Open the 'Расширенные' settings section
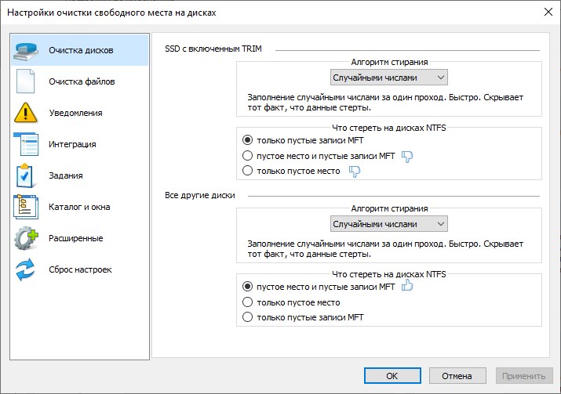The height and width of the screenshot is (394, 561). pos(75,238)
